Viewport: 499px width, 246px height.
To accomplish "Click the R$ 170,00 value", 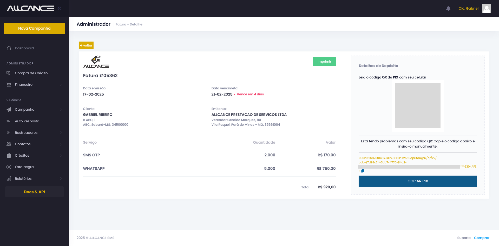I will pyautogui.click(x=327, y=155).
